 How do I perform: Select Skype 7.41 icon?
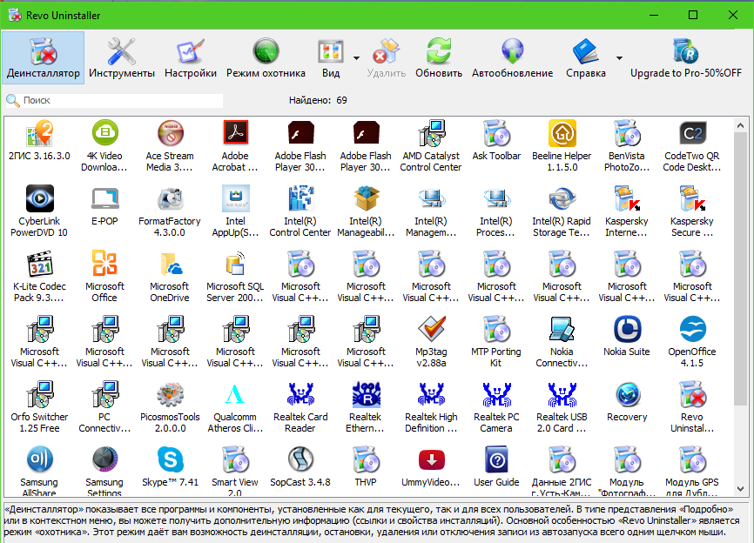(x=171, y=459)
